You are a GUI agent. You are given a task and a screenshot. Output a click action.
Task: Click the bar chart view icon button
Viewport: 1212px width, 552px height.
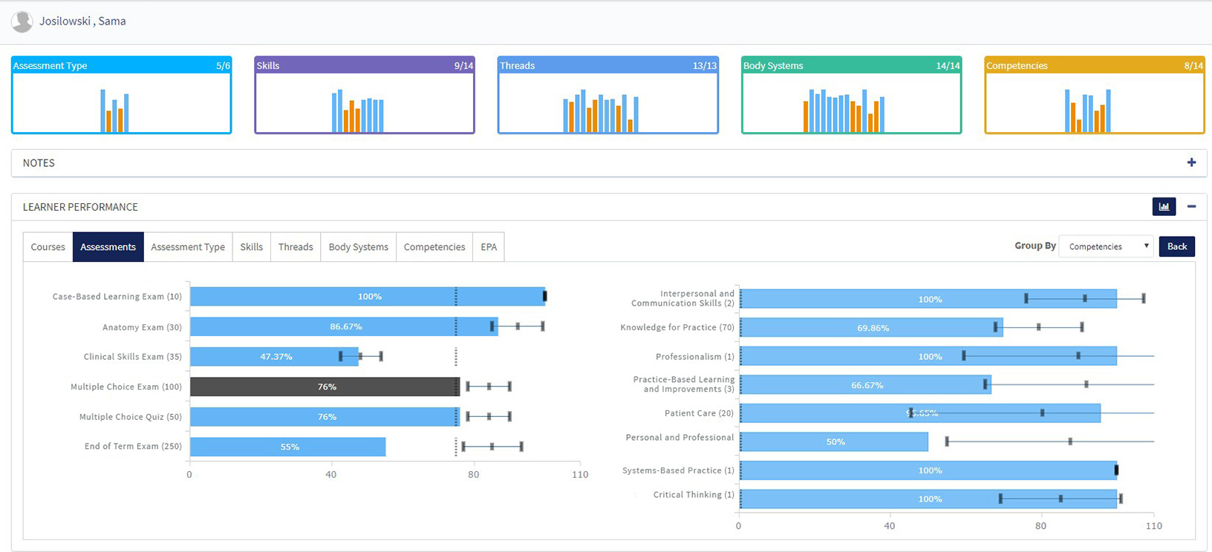tap(1164, 207)
